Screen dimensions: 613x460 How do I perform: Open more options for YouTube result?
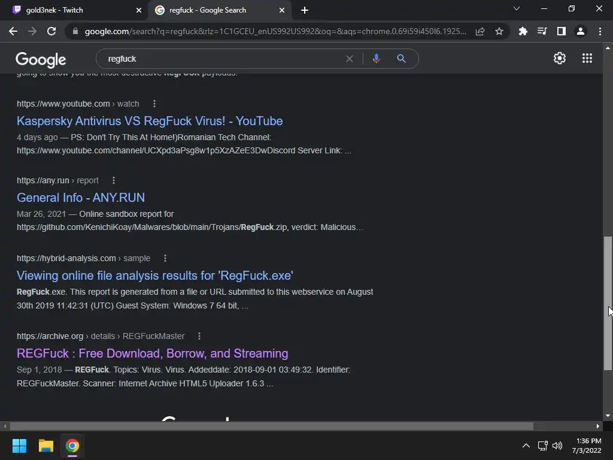pyautogui.click(x=154, y=104)
